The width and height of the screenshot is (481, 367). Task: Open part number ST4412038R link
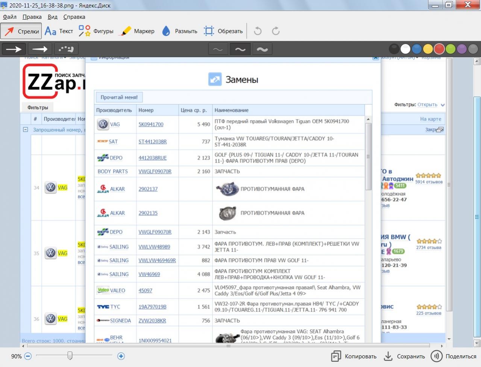(153, 142)
